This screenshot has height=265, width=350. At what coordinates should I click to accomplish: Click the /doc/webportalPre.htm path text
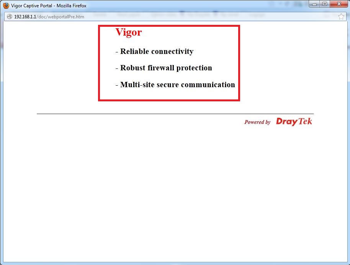point(61,17)
